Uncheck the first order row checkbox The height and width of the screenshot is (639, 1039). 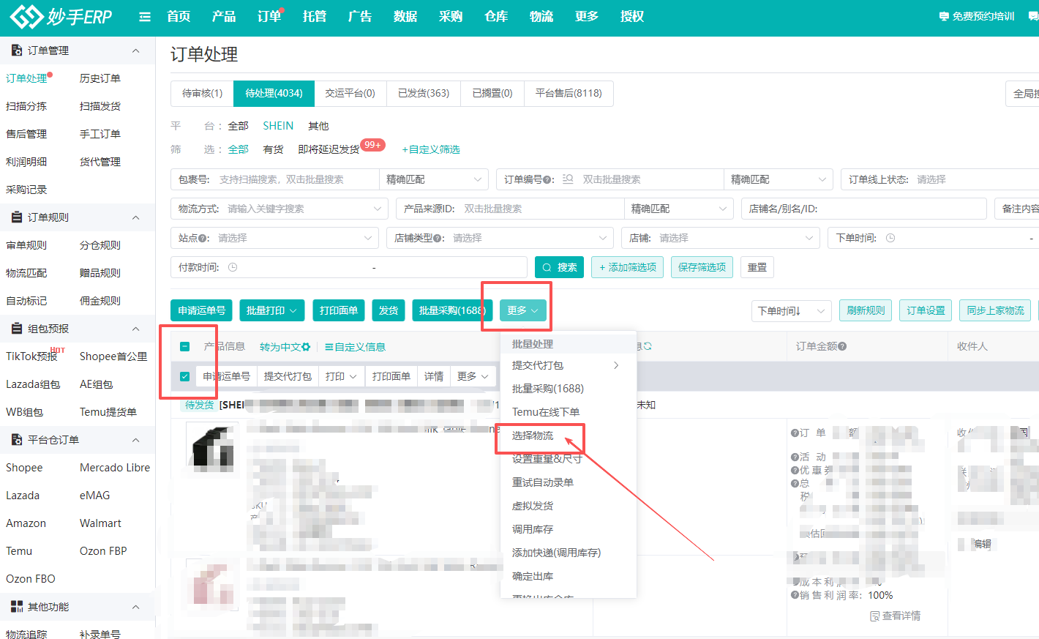[184, 377]
